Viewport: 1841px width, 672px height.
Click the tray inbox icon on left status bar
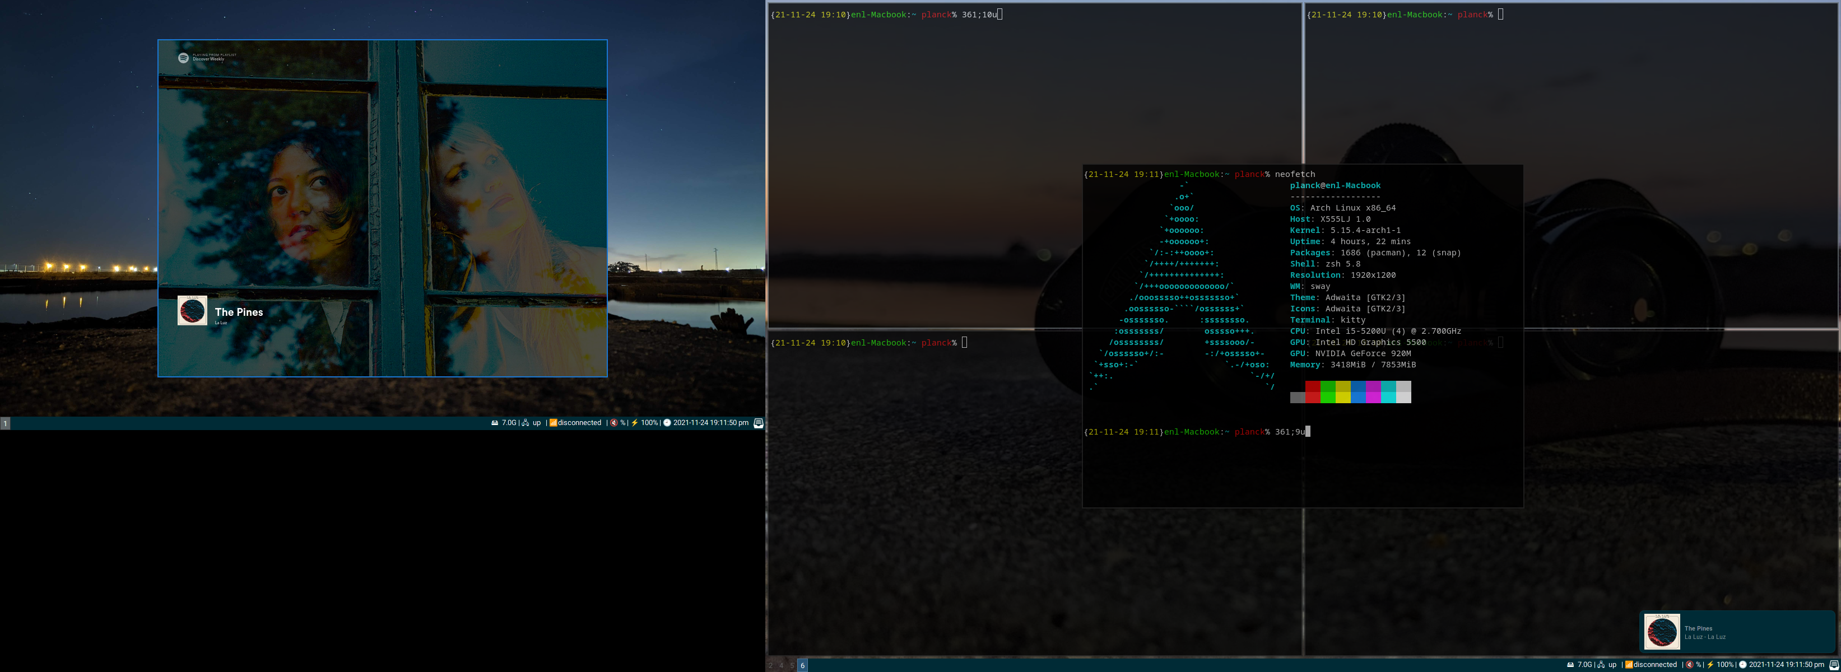[x=758, y=423]
